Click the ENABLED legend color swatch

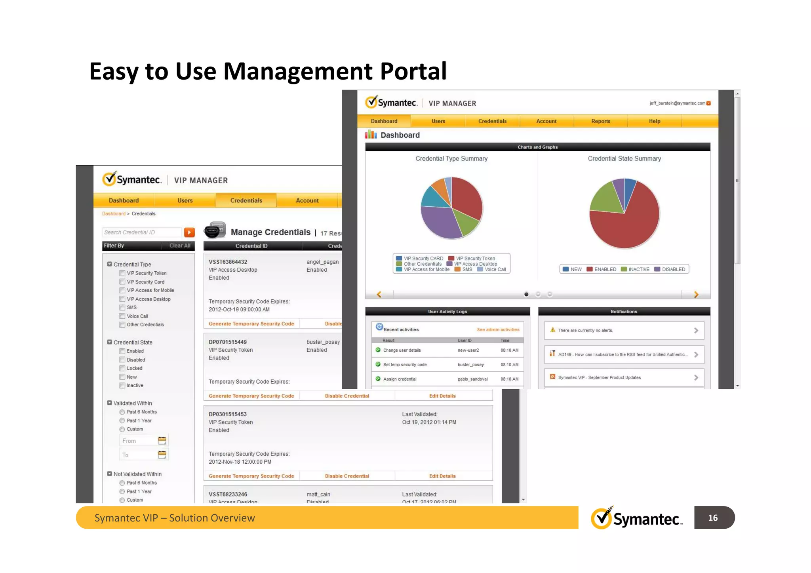pyautogui.click(x=590, y=269)
